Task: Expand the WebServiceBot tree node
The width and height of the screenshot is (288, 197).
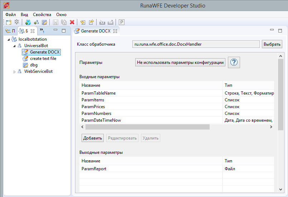Action: coord(15,72)
